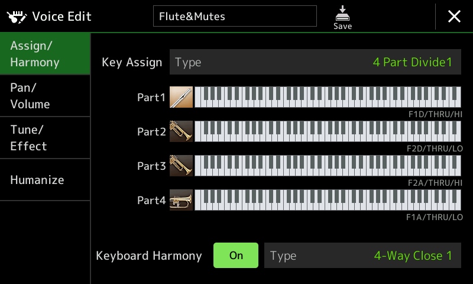Screen dimensions: 473x284
Task: Open the Keyboard Harmony Type selector
Action: pos(362,256)
